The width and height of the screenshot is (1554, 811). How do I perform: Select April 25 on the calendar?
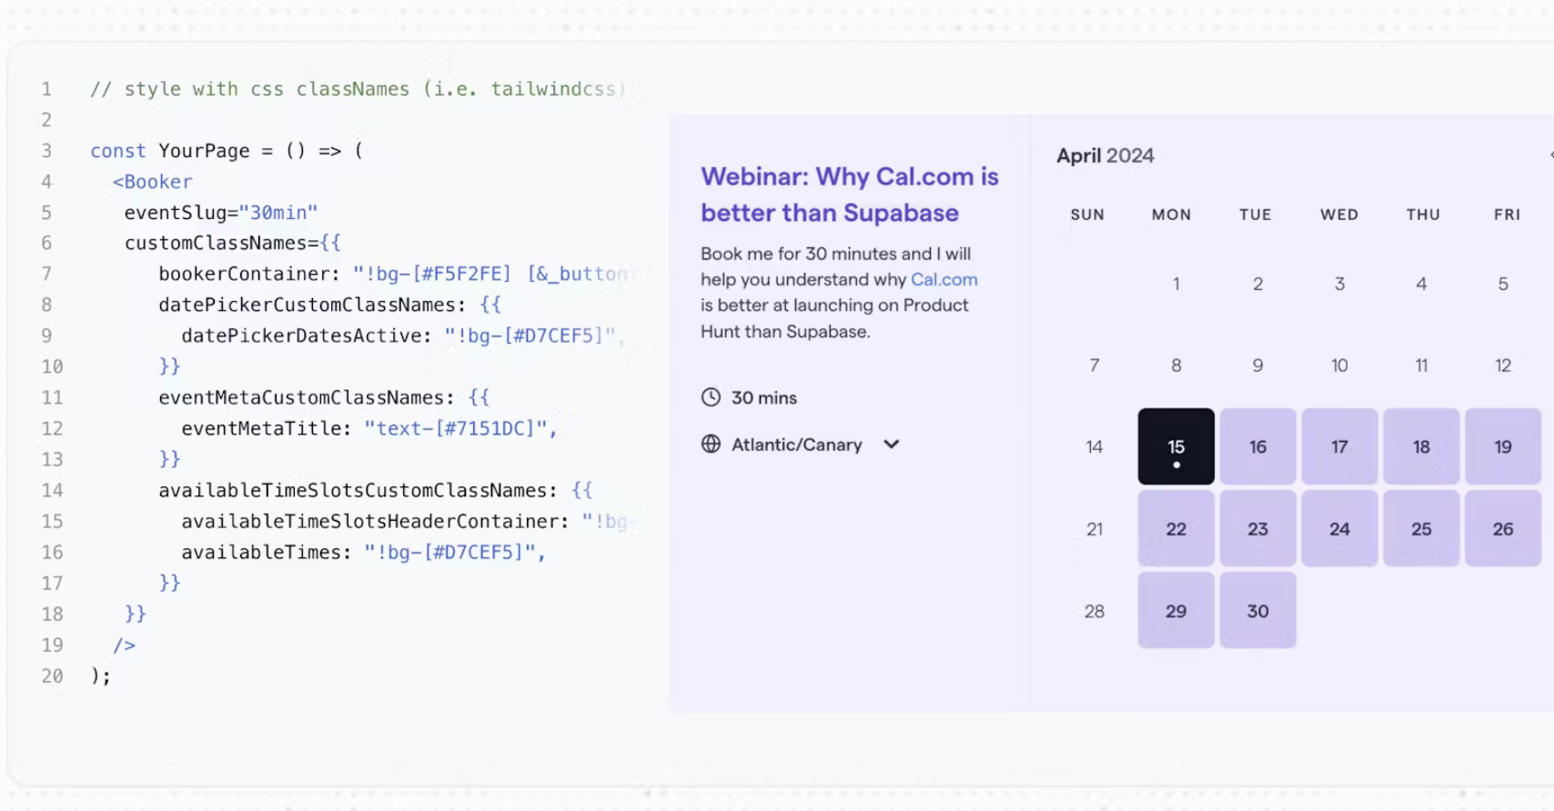coord(1421,528)
